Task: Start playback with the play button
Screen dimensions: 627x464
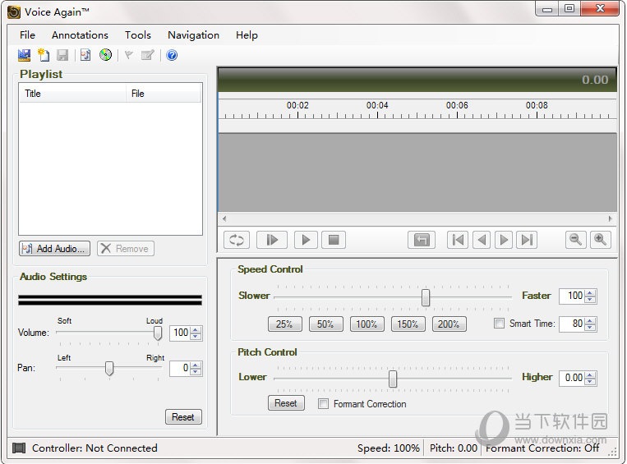Action: click(x=306, y=240)
